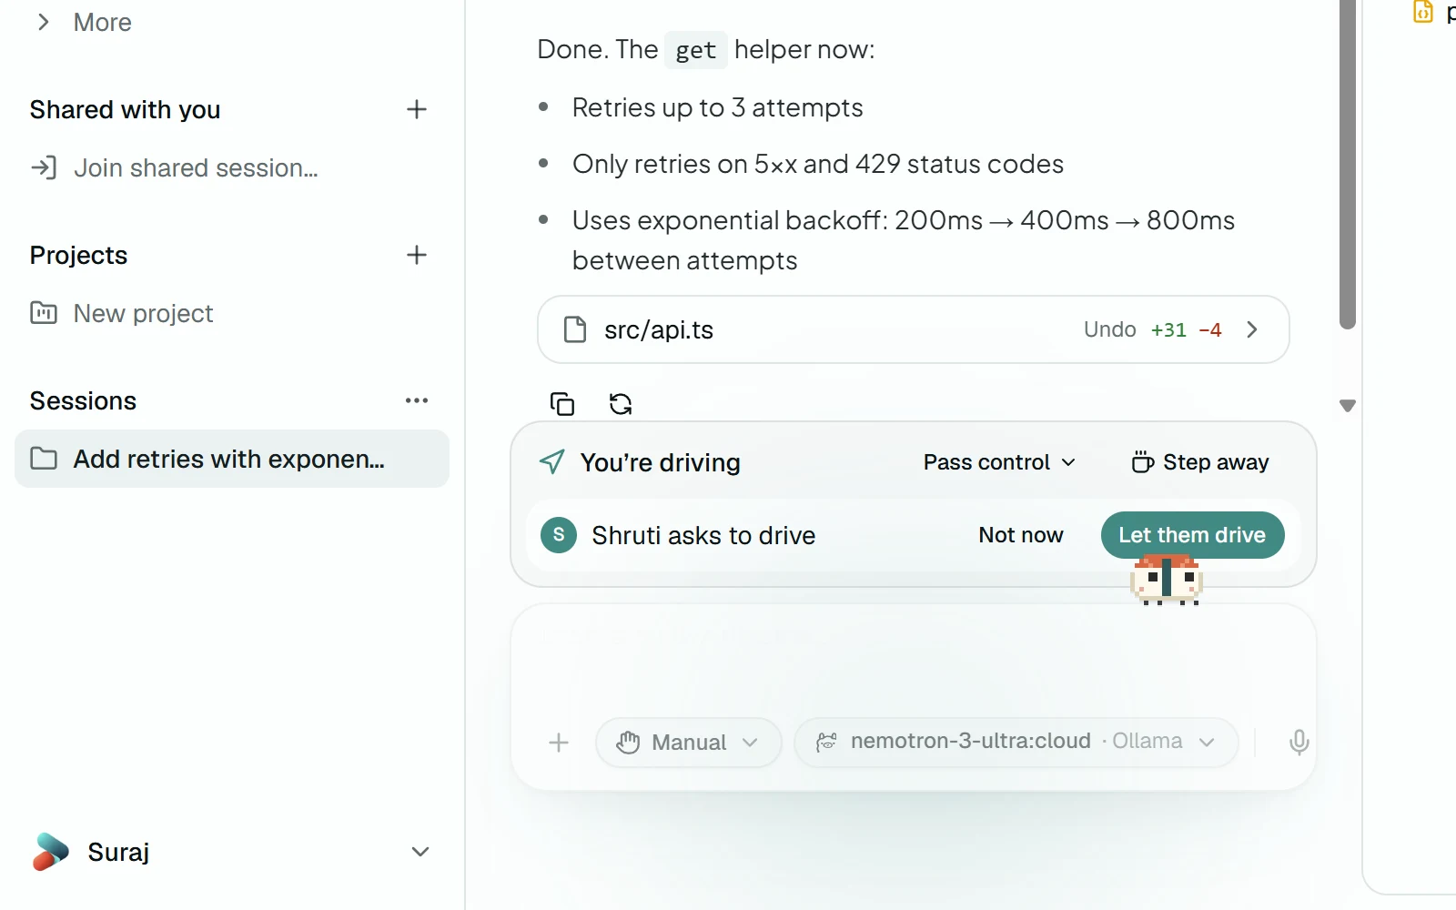Expand the More section chevron

tap(43, 22)
